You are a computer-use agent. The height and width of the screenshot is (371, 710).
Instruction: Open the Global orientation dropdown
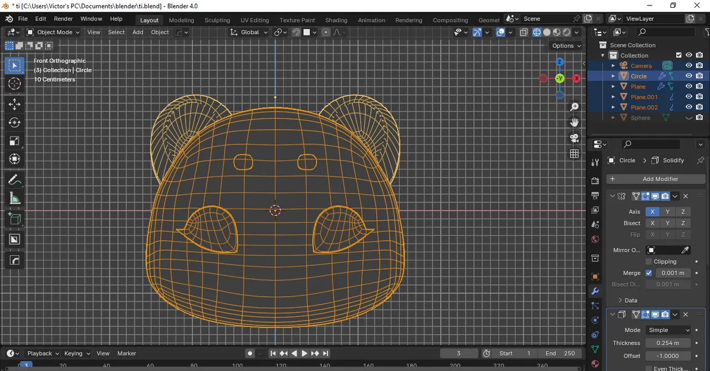249,32
